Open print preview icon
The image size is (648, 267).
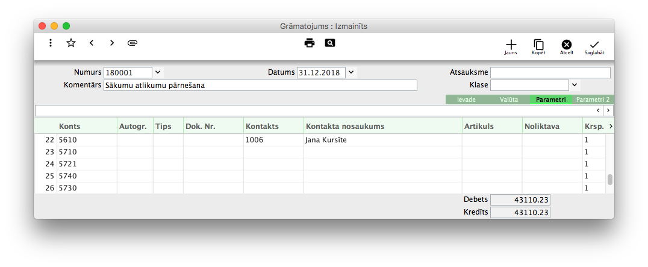(329, 43)
